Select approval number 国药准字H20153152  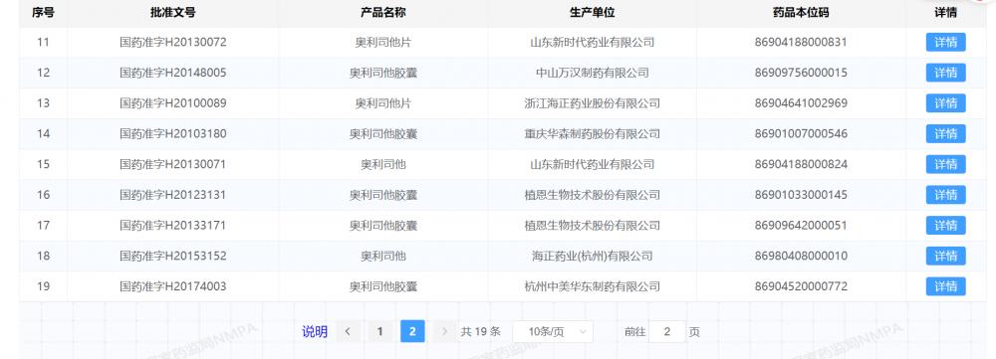pos(172,257)
